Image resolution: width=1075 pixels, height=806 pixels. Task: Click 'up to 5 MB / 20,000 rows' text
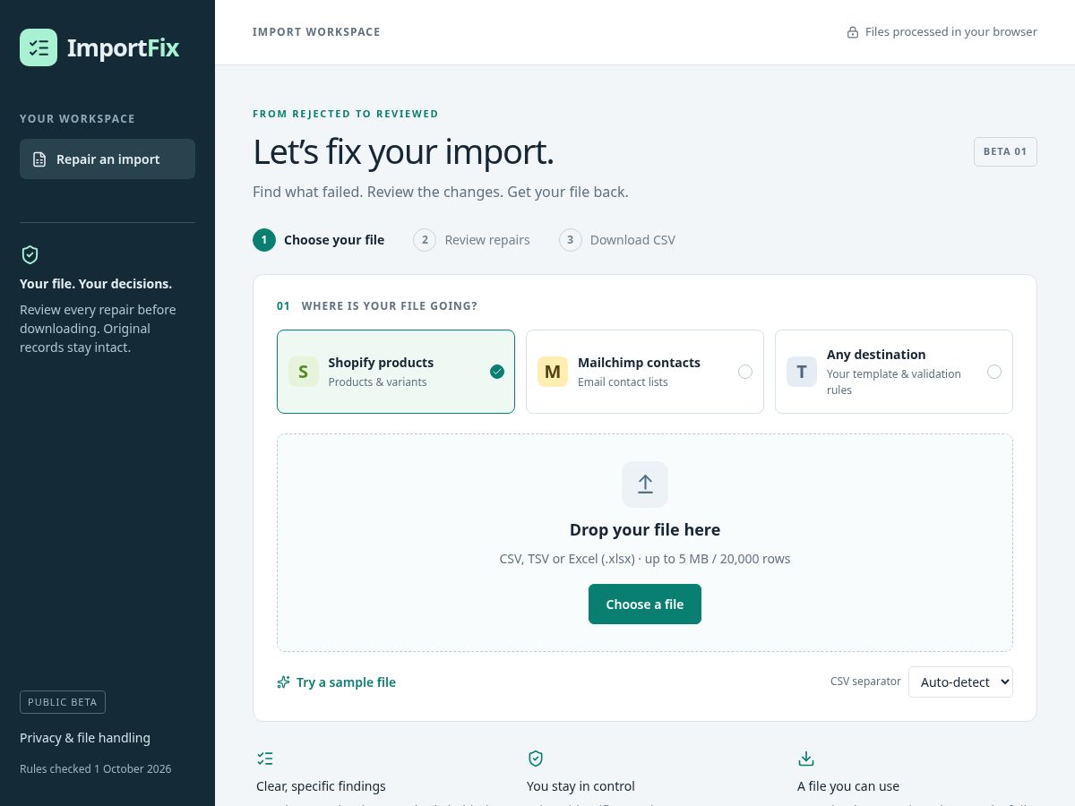click(718, 559)
